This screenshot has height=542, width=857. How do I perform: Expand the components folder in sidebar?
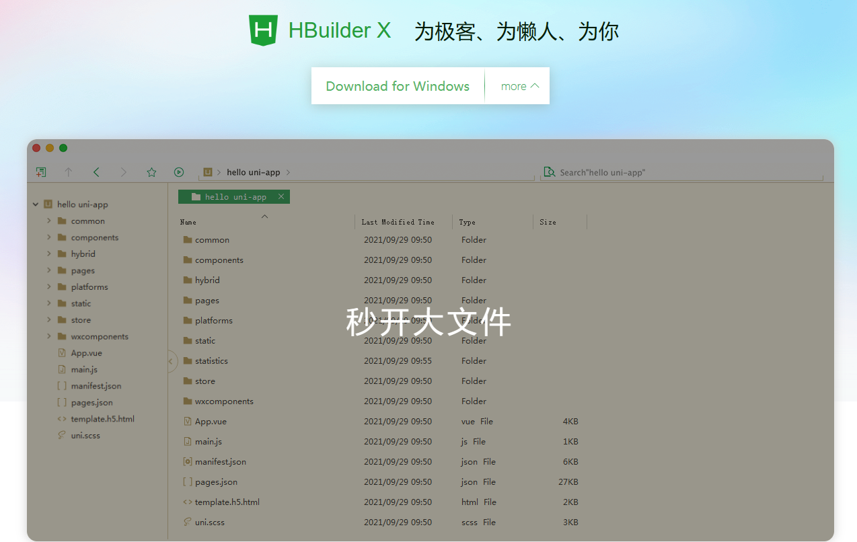[49, 237]
